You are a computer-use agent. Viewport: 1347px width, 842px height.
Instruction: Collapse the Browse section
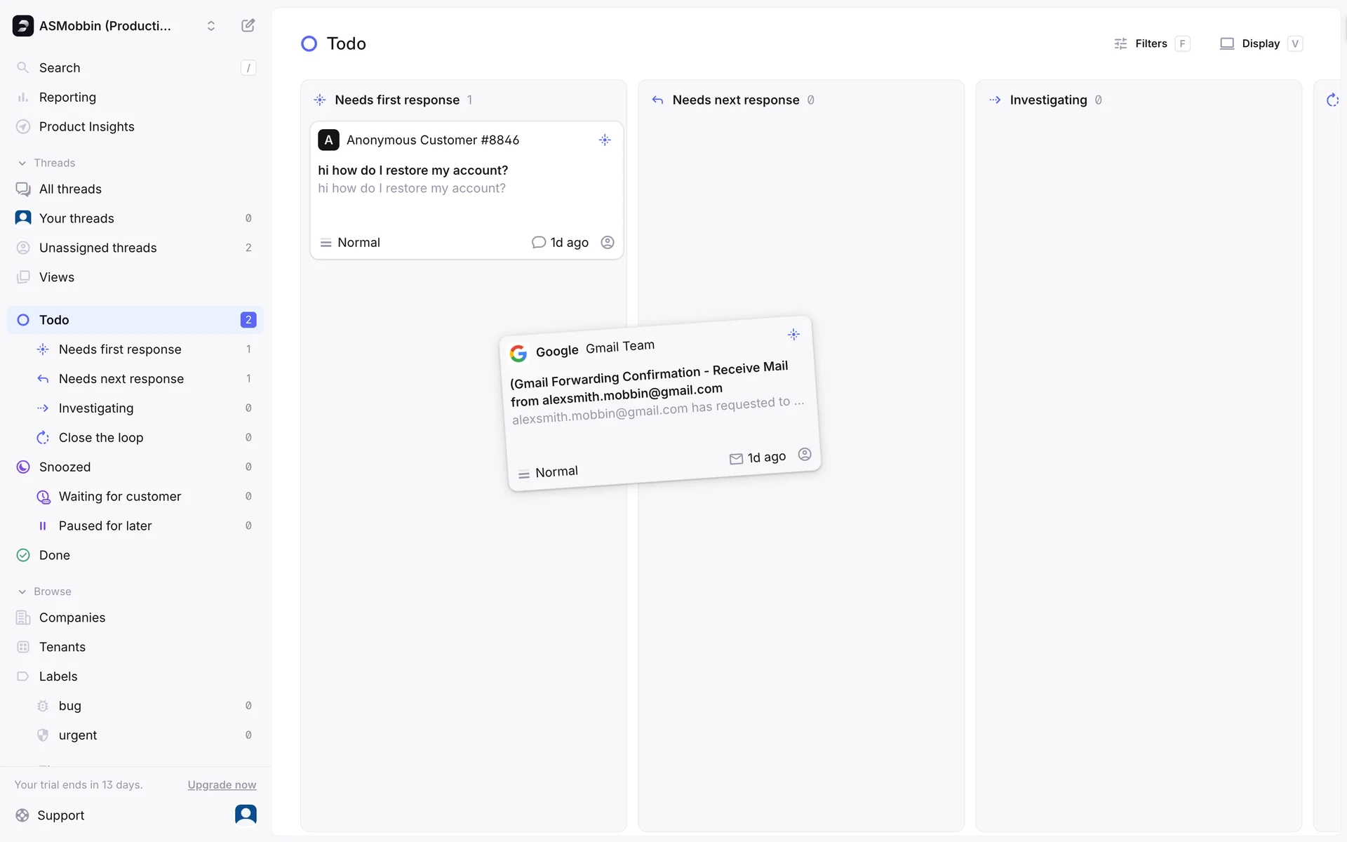pyautogui.click(x=22, y=592)
